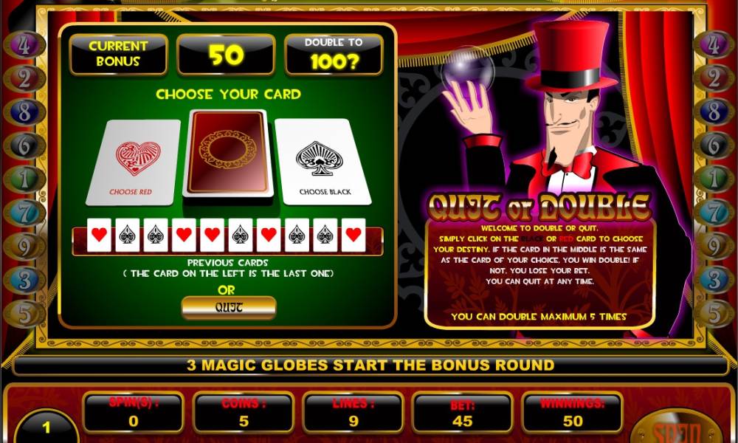The height and width of the screenshot is (443, 738).
Task: Click the face-down middle card
Action: coord(228,153)
